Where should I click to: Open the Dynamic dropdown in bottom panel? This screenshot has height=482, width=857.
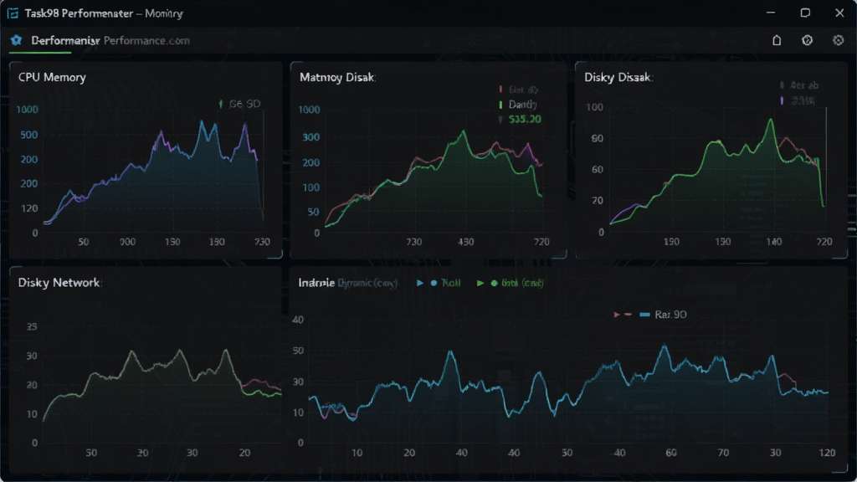coord(367,283)
